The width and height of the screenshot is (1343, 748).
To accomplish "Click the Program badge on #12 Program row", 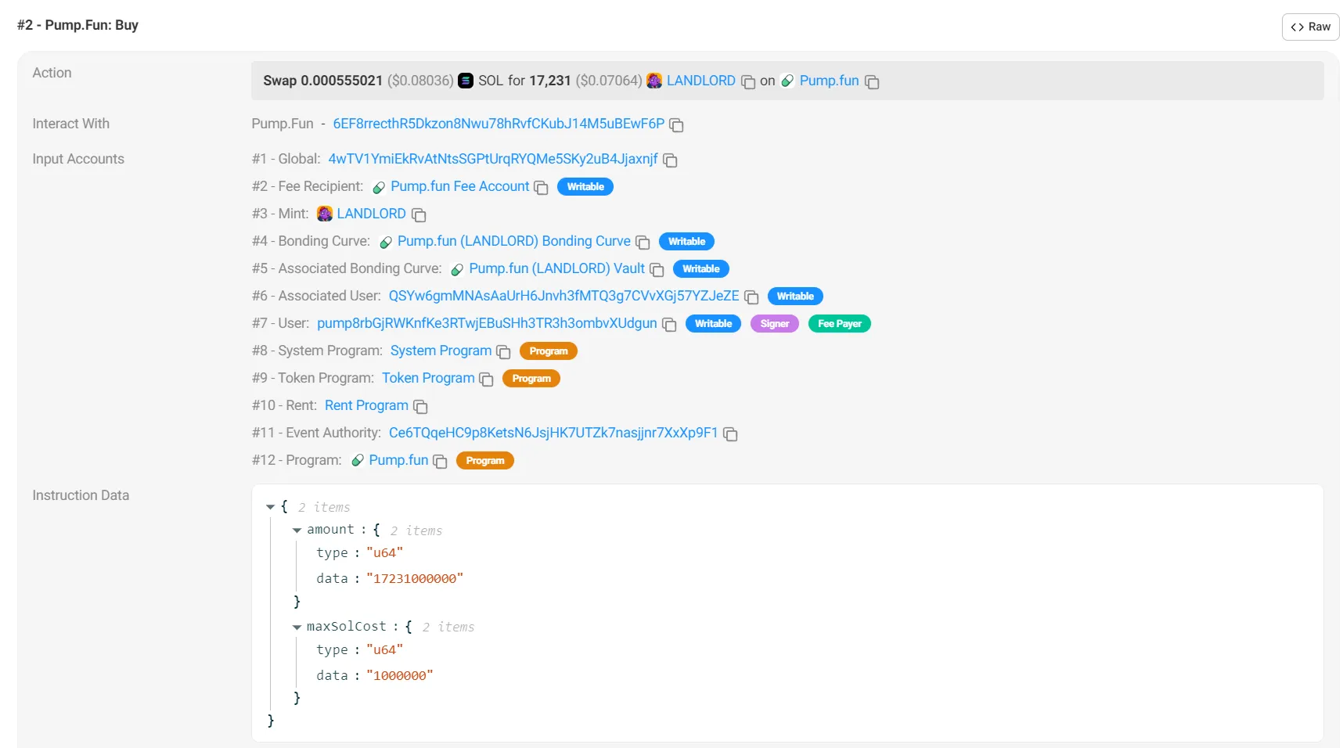I will tap(485, 461).
